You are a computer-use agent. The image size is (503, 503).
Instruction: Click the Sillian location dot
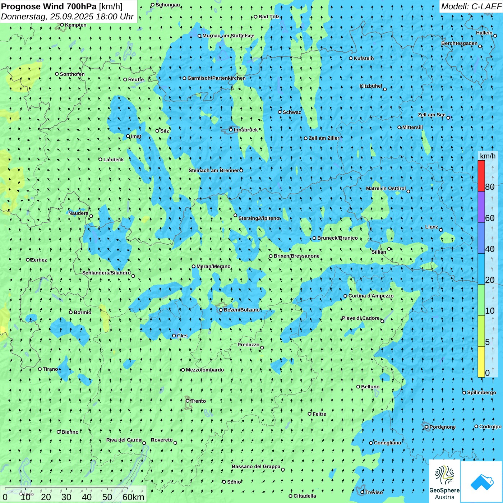click(x=389, y=249)
